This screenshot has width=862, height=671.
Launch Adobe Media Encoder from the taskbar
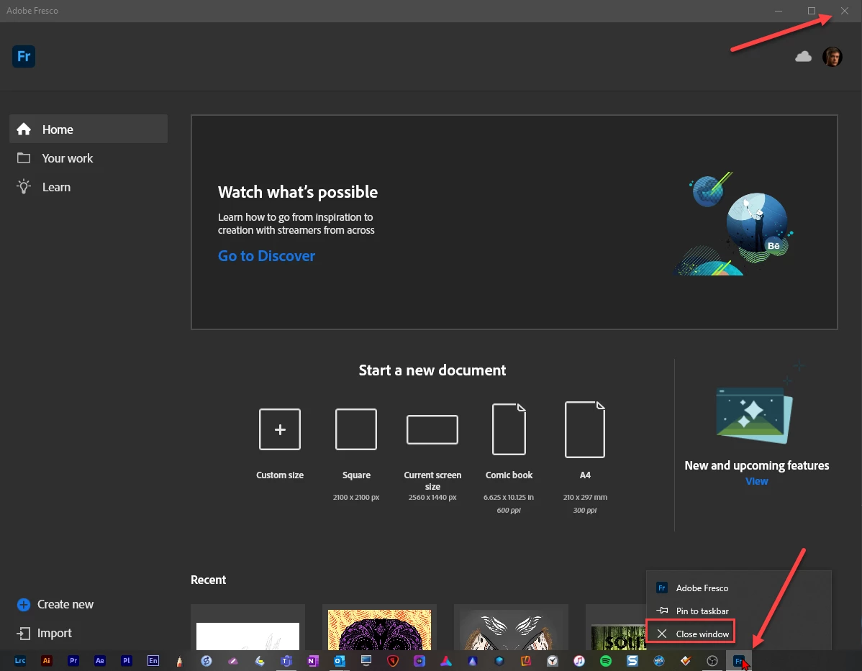point(153,661)
